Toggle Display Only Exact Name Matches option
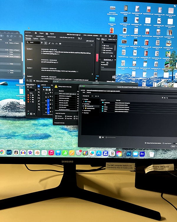 click(x=145, y=143)
